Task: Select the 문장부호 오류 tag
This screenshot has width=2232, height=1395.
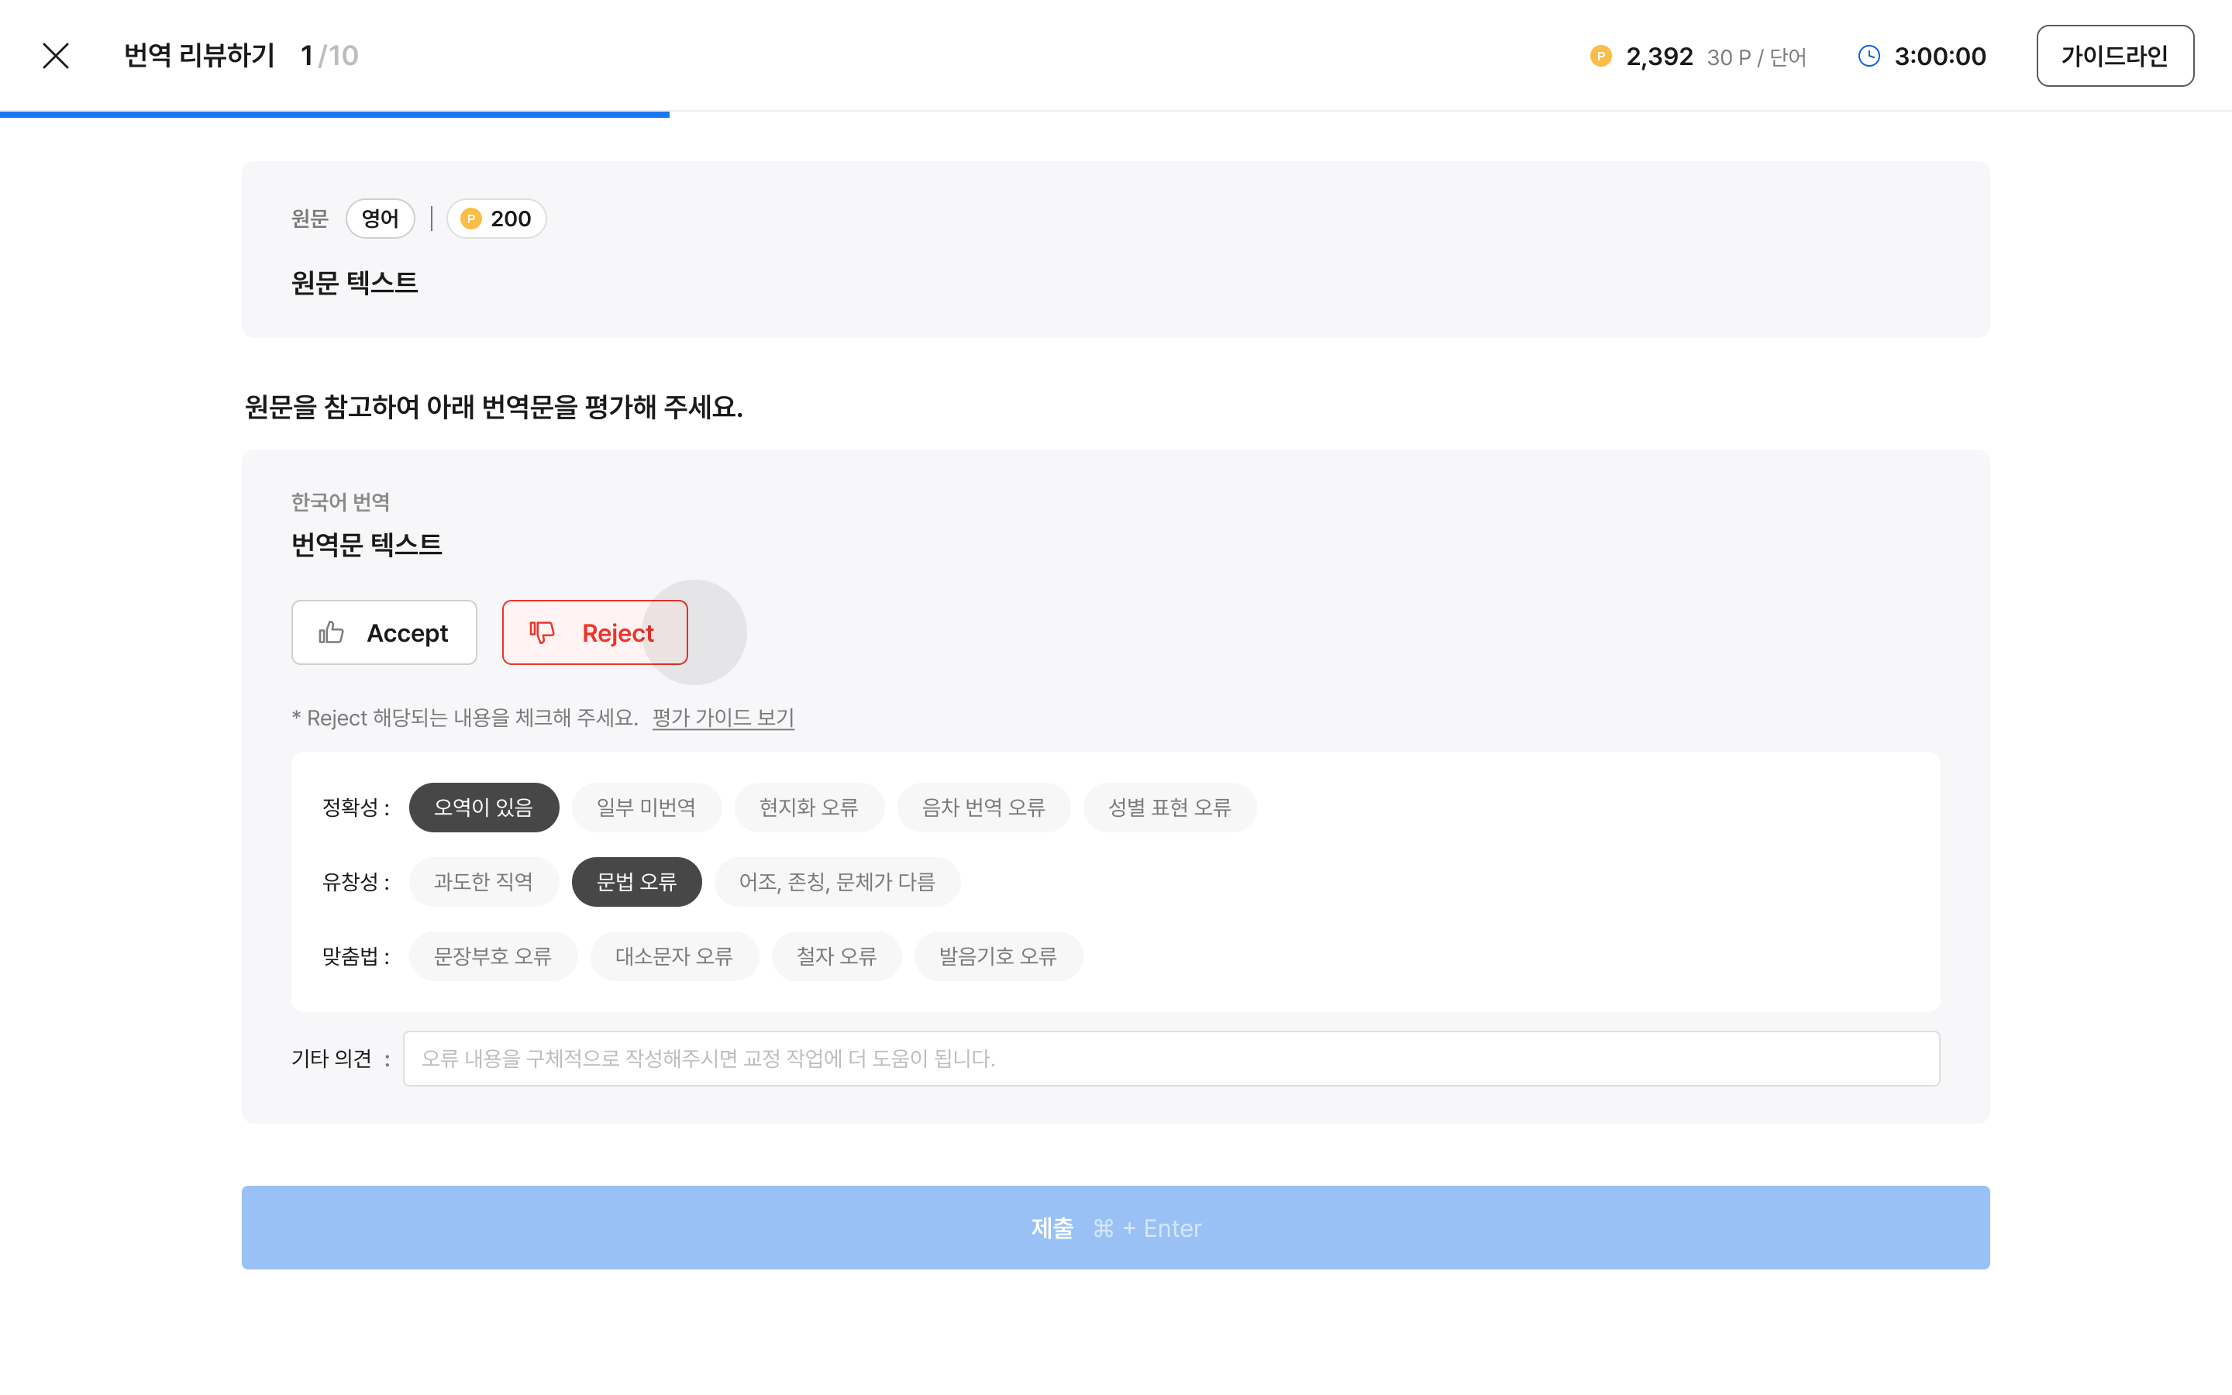Action: click(493, 956)
